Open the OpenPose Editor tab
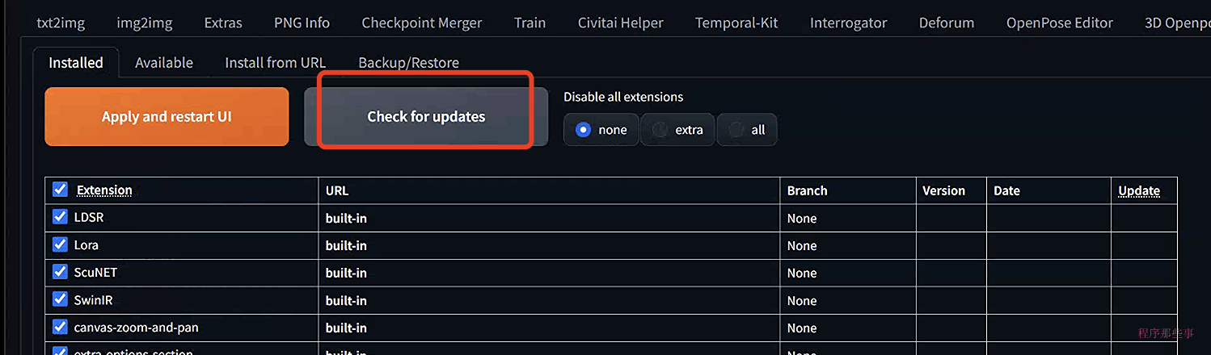 click(x=1060, y=23)
